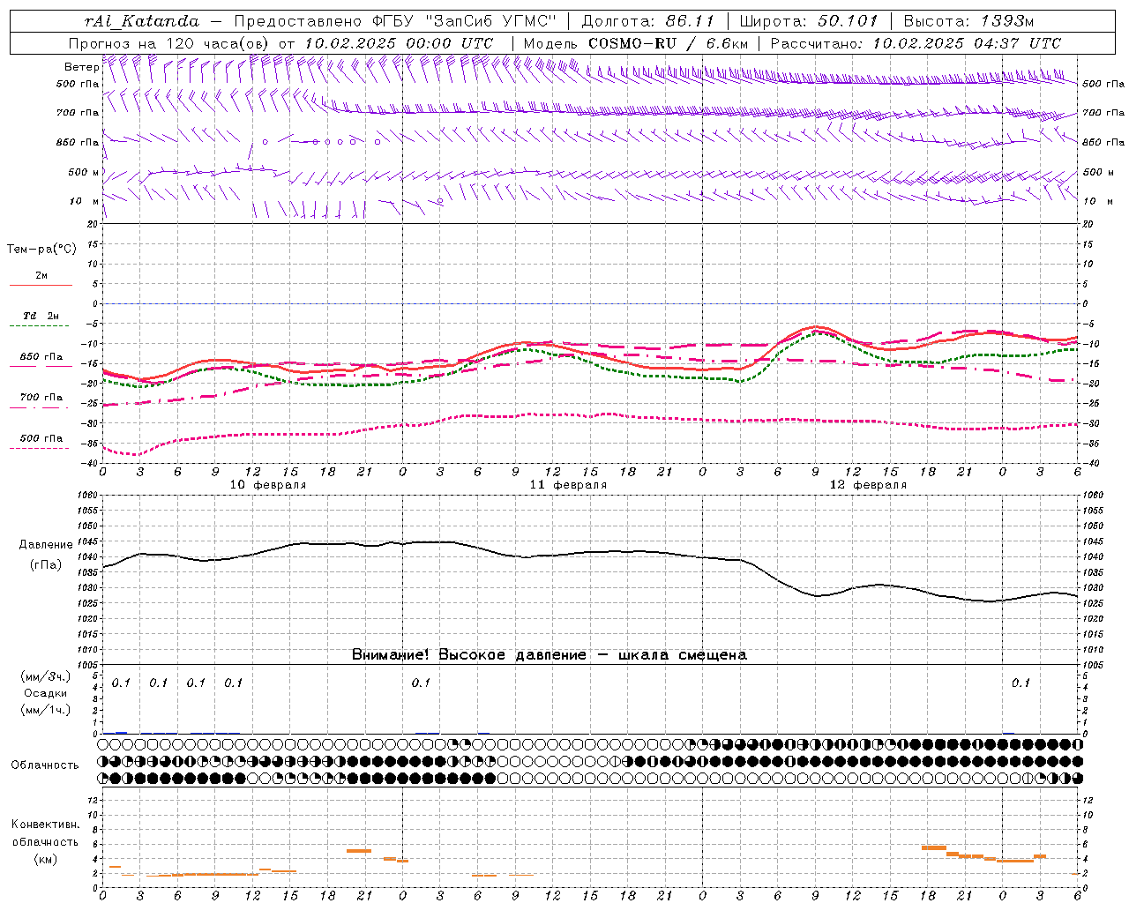Click the Внимание! Высокое давление warning text
The height and width of the screenshot is (903, 1129).
tap(550, 654)
